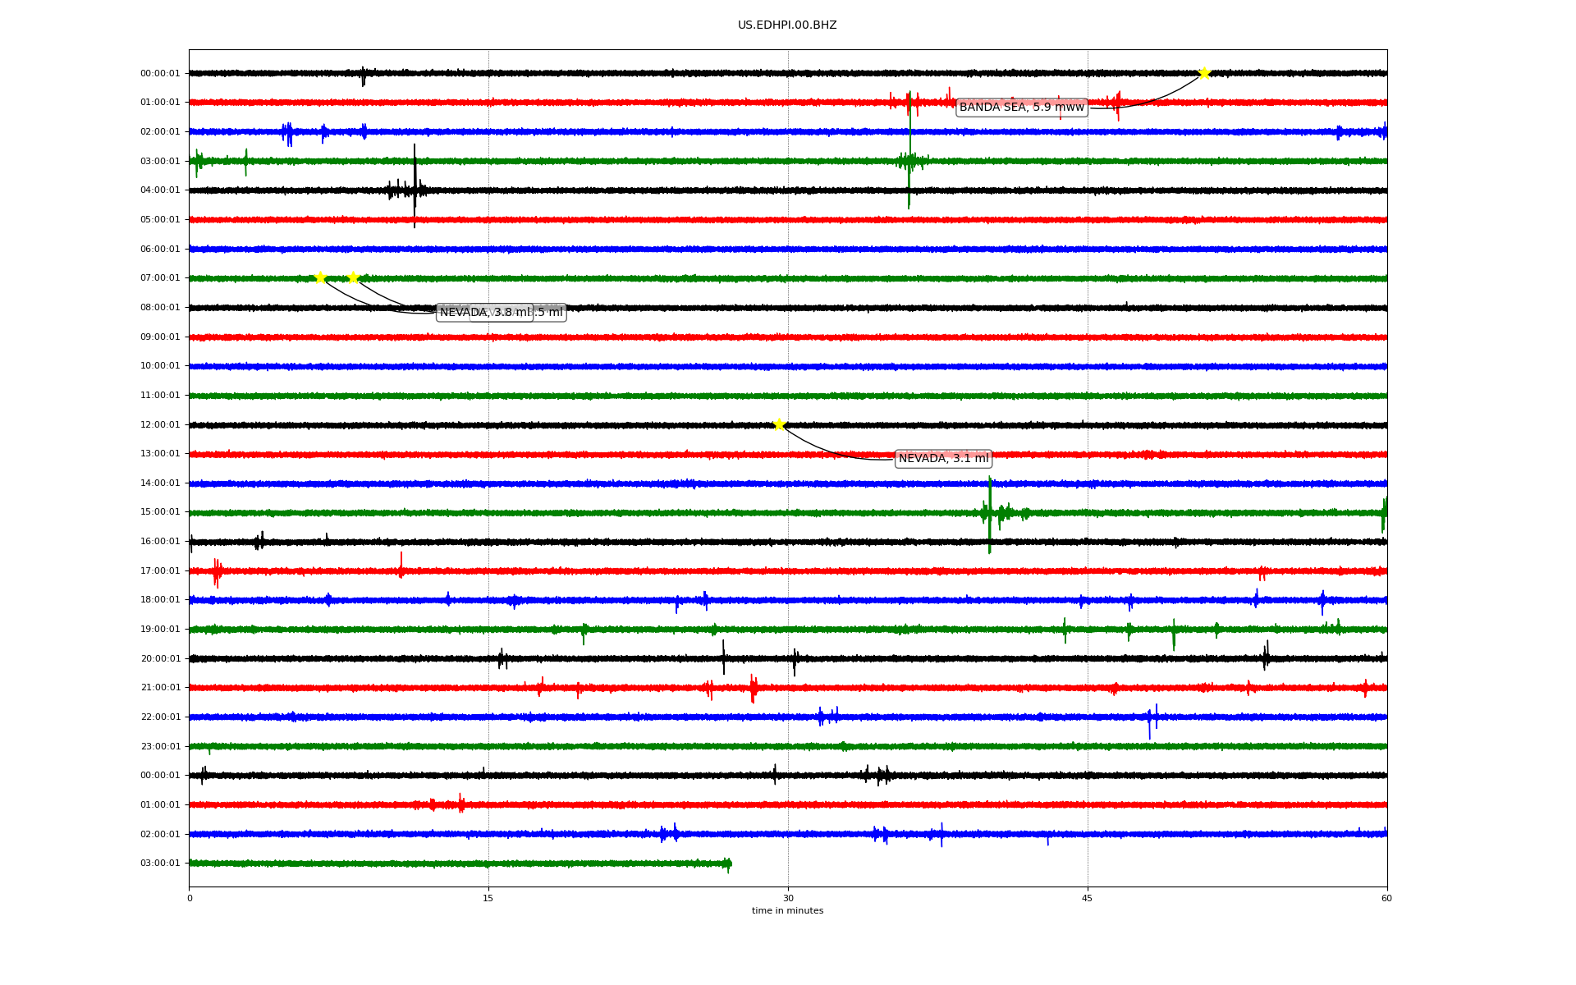Click the large black spike on the 04:00:01 trace
Viewport: 1576px width, 985px height.
(x=415, y=186)
